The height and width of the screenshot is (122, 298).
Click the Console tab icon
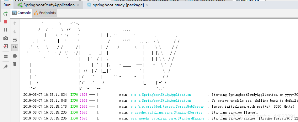click(x=14, y=13)
